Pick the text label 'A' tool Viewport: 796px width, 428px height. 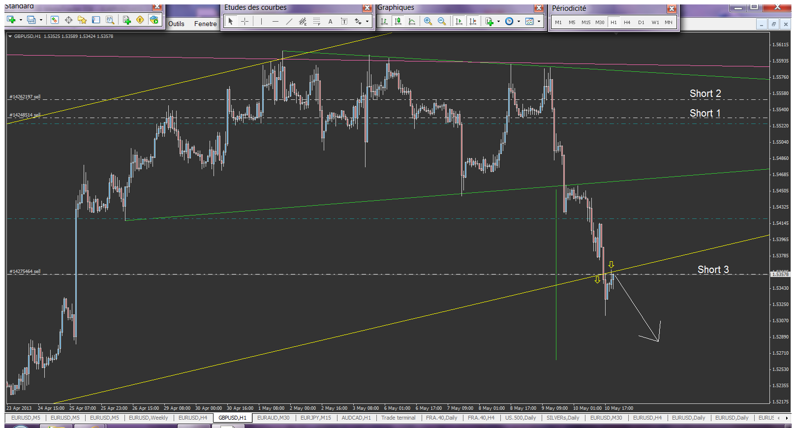point(330,21)
